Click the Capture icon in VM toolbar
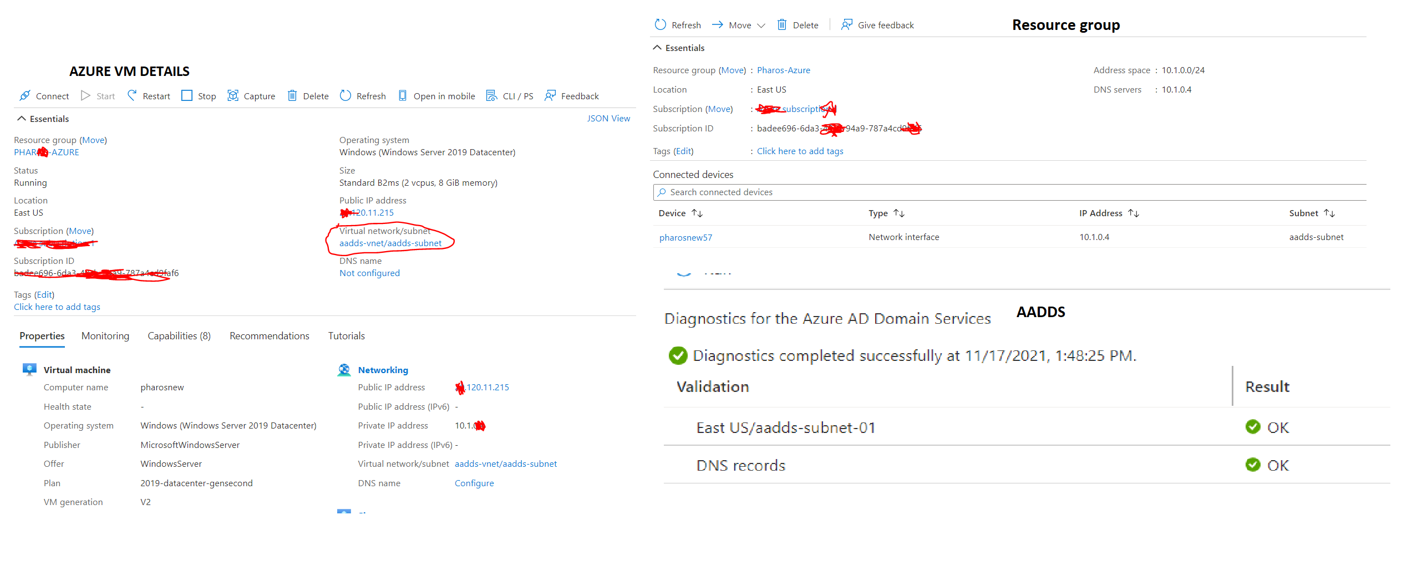 pos(233,96)
